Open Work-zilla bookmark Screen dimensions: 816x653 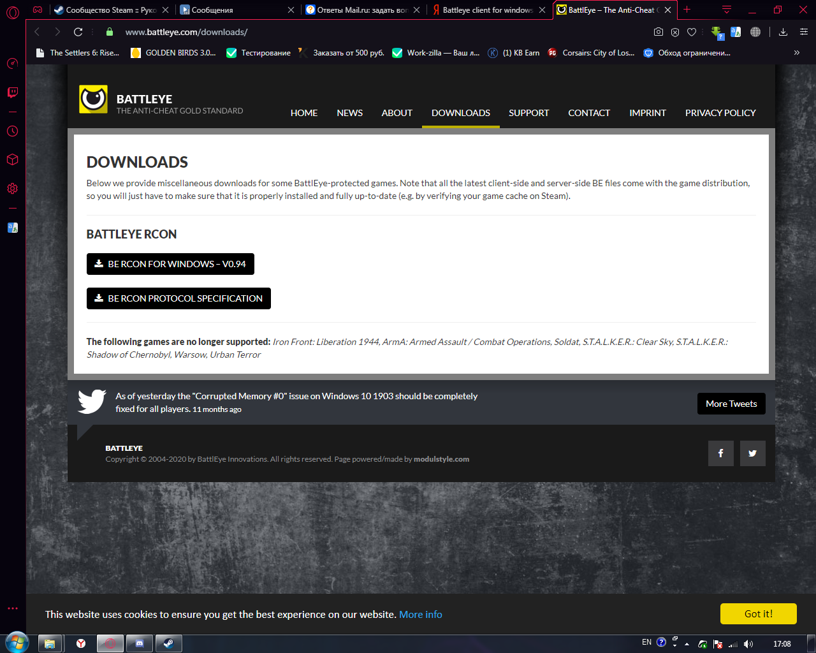pyautogui.click(x=436, y=53)
